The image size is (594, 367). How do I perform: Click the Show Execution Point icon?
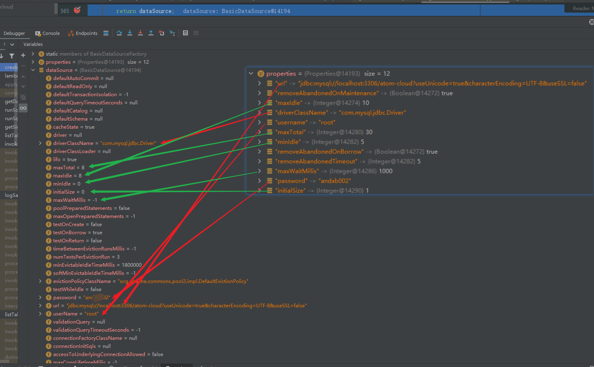[x=106, y=33]
